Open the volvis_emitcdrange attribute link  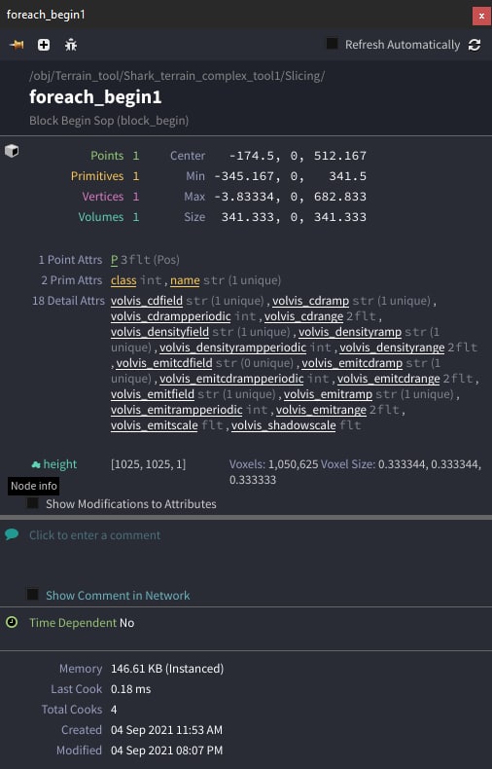click(389, 379)
